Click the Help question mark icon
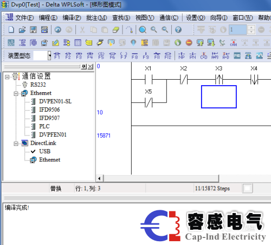Viewport: 271px width, 245px height. point(178,30)
